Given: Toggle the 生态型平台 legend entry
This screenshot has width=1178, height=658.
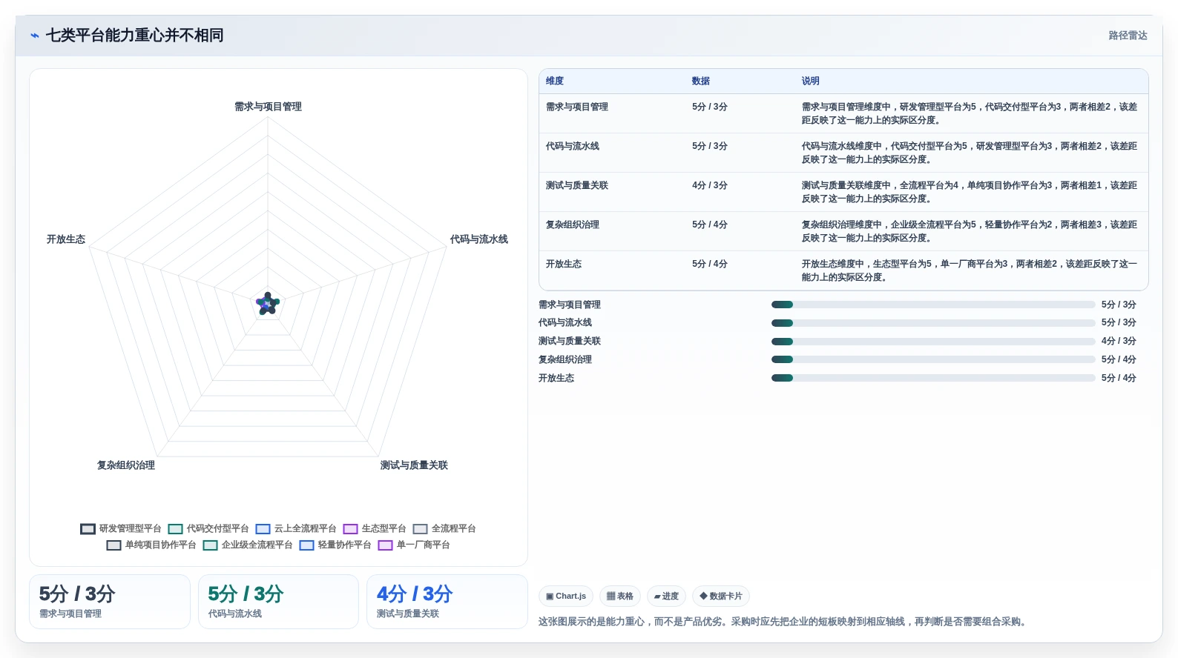Looking at the screenshot, I should coord(375,529).
